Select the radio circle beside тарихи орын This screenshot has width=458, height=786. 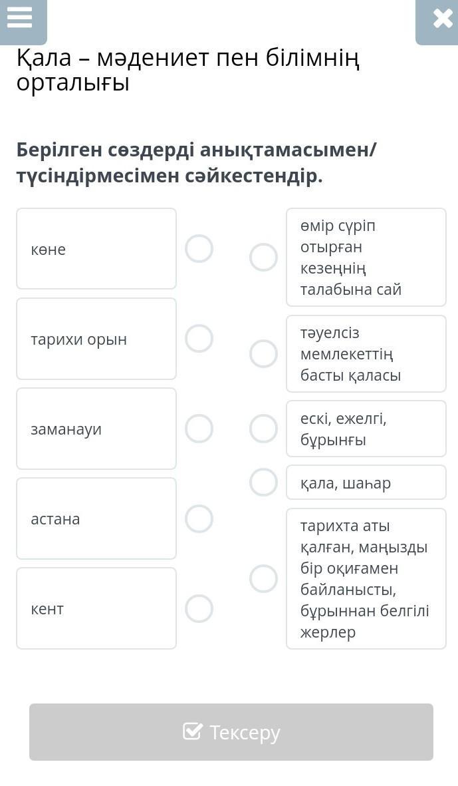click(199, 339)
